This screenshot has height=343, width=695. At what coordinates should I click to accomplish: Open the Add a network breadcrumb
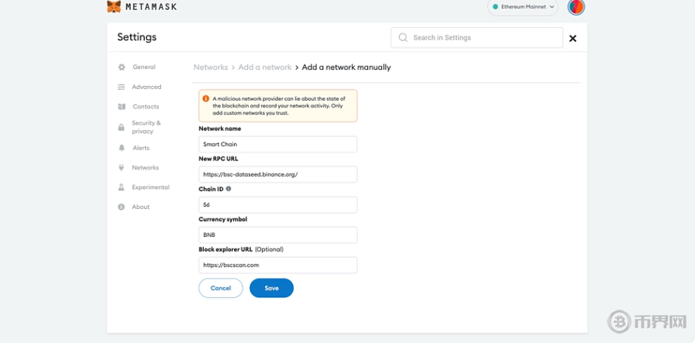coord(265,67)
